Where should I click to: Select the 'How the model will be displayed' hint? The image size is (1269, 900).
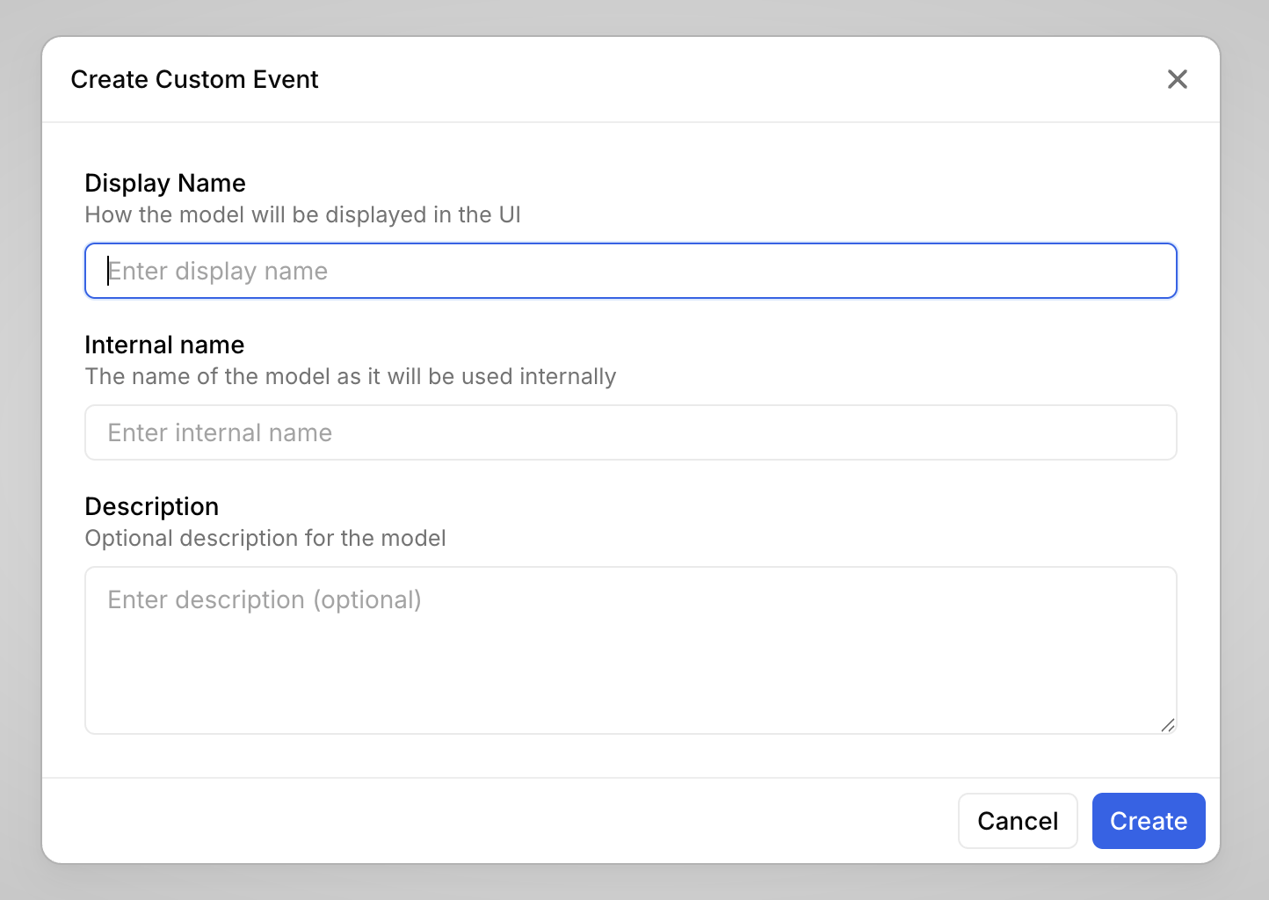point(302,215)
